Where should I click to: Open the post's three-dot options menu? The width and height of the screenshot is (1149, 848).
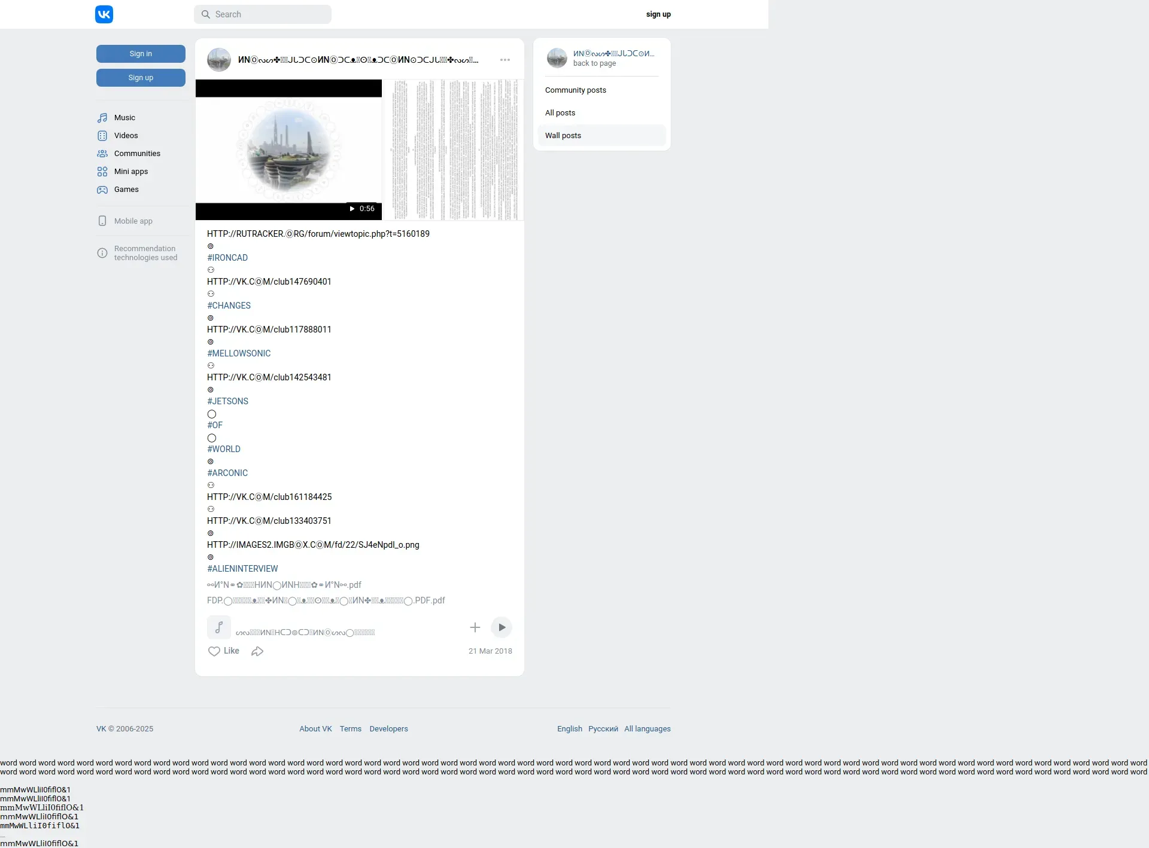point(505,60)
